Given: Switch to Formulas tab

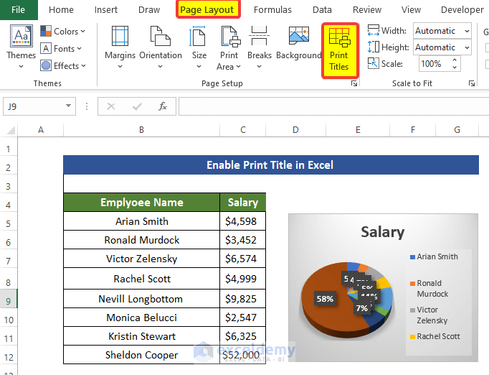Looking at the screenshot, I should click(x=272, y=9).
